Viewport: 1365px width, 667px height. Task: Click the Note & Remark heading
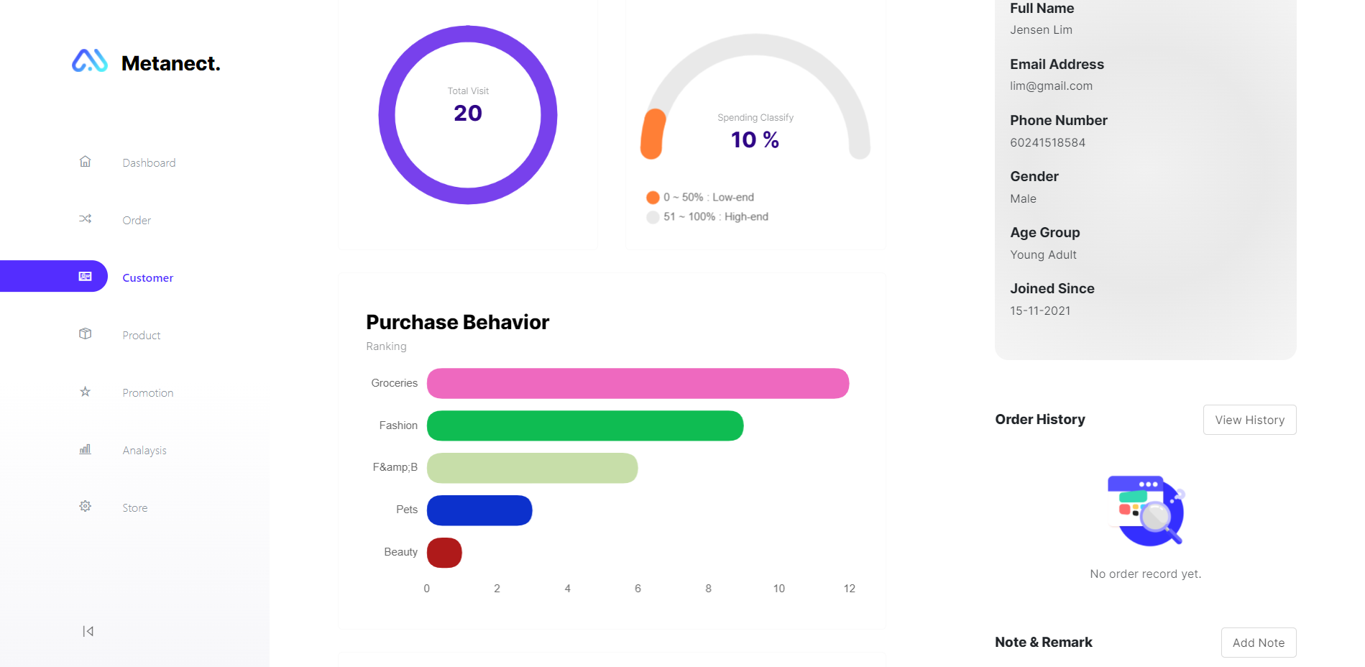[x=1043, y=642]
